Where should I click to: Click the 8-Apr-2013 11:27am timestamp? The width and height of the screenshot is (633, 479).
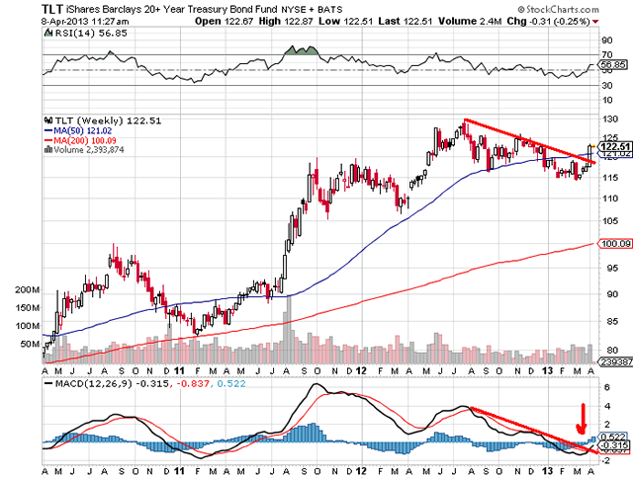click(85, 22)
